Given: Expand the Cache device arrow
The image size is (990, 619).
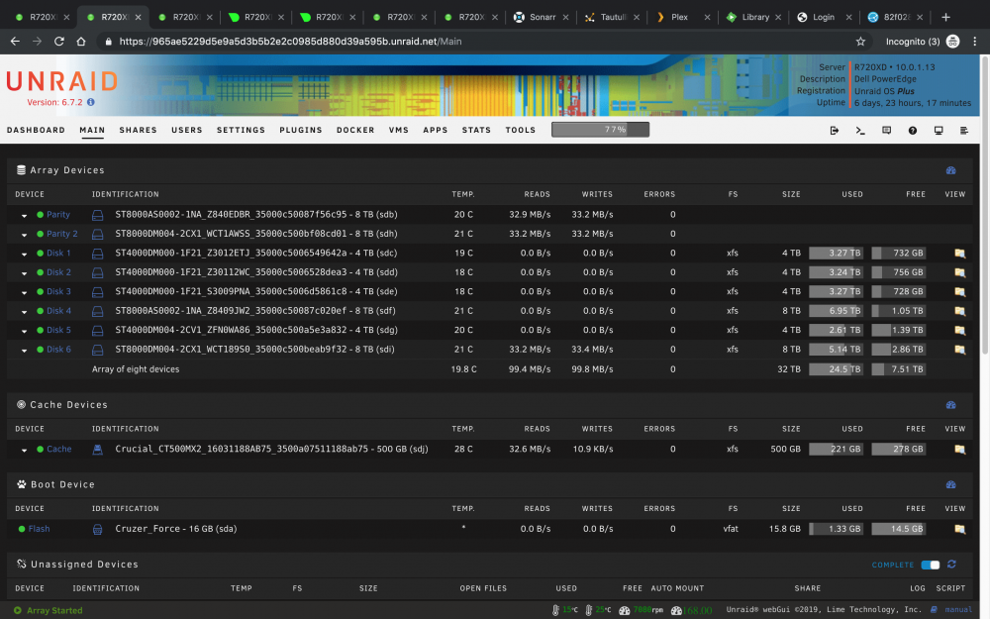Looking at the screenshot, I should click(24, 450).
